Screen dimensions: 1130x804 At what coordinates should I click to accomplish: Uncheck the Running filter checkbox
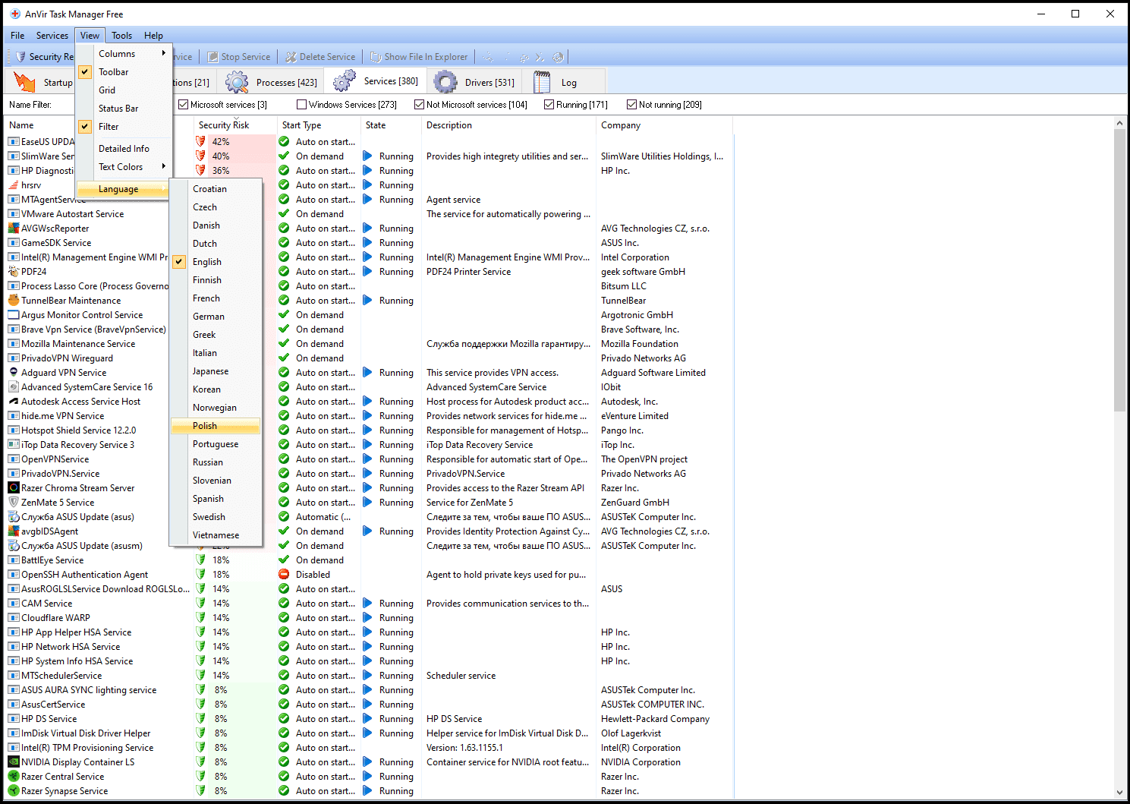549,105
